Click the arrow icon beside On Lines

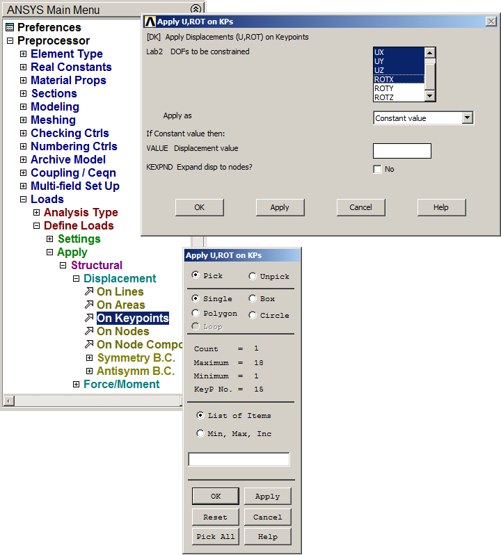click(x=88, y=292)
